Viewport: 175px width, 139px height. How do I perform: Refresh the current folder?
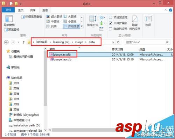point(118,42)
